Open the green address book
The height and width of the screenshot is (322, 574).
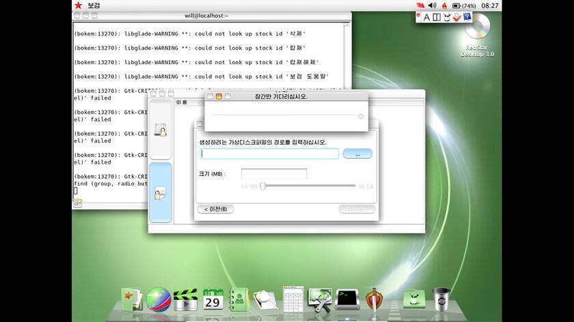coord(238,299)
